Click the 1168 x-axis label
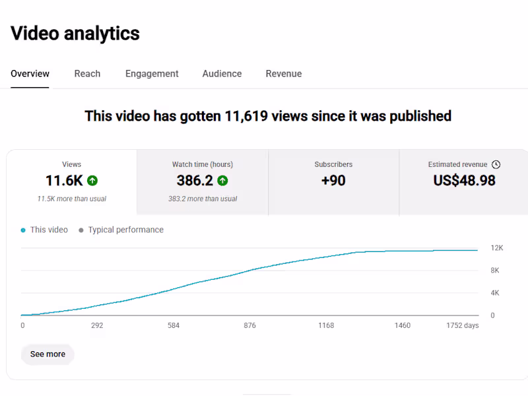 [x=326, y=325]
